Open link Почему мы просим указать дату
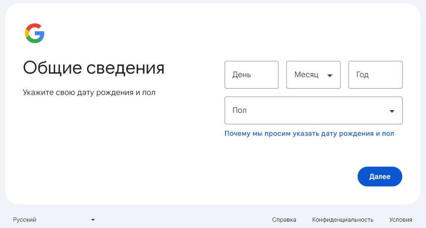This screenshot has height=228, width=426. coord(309,134)
